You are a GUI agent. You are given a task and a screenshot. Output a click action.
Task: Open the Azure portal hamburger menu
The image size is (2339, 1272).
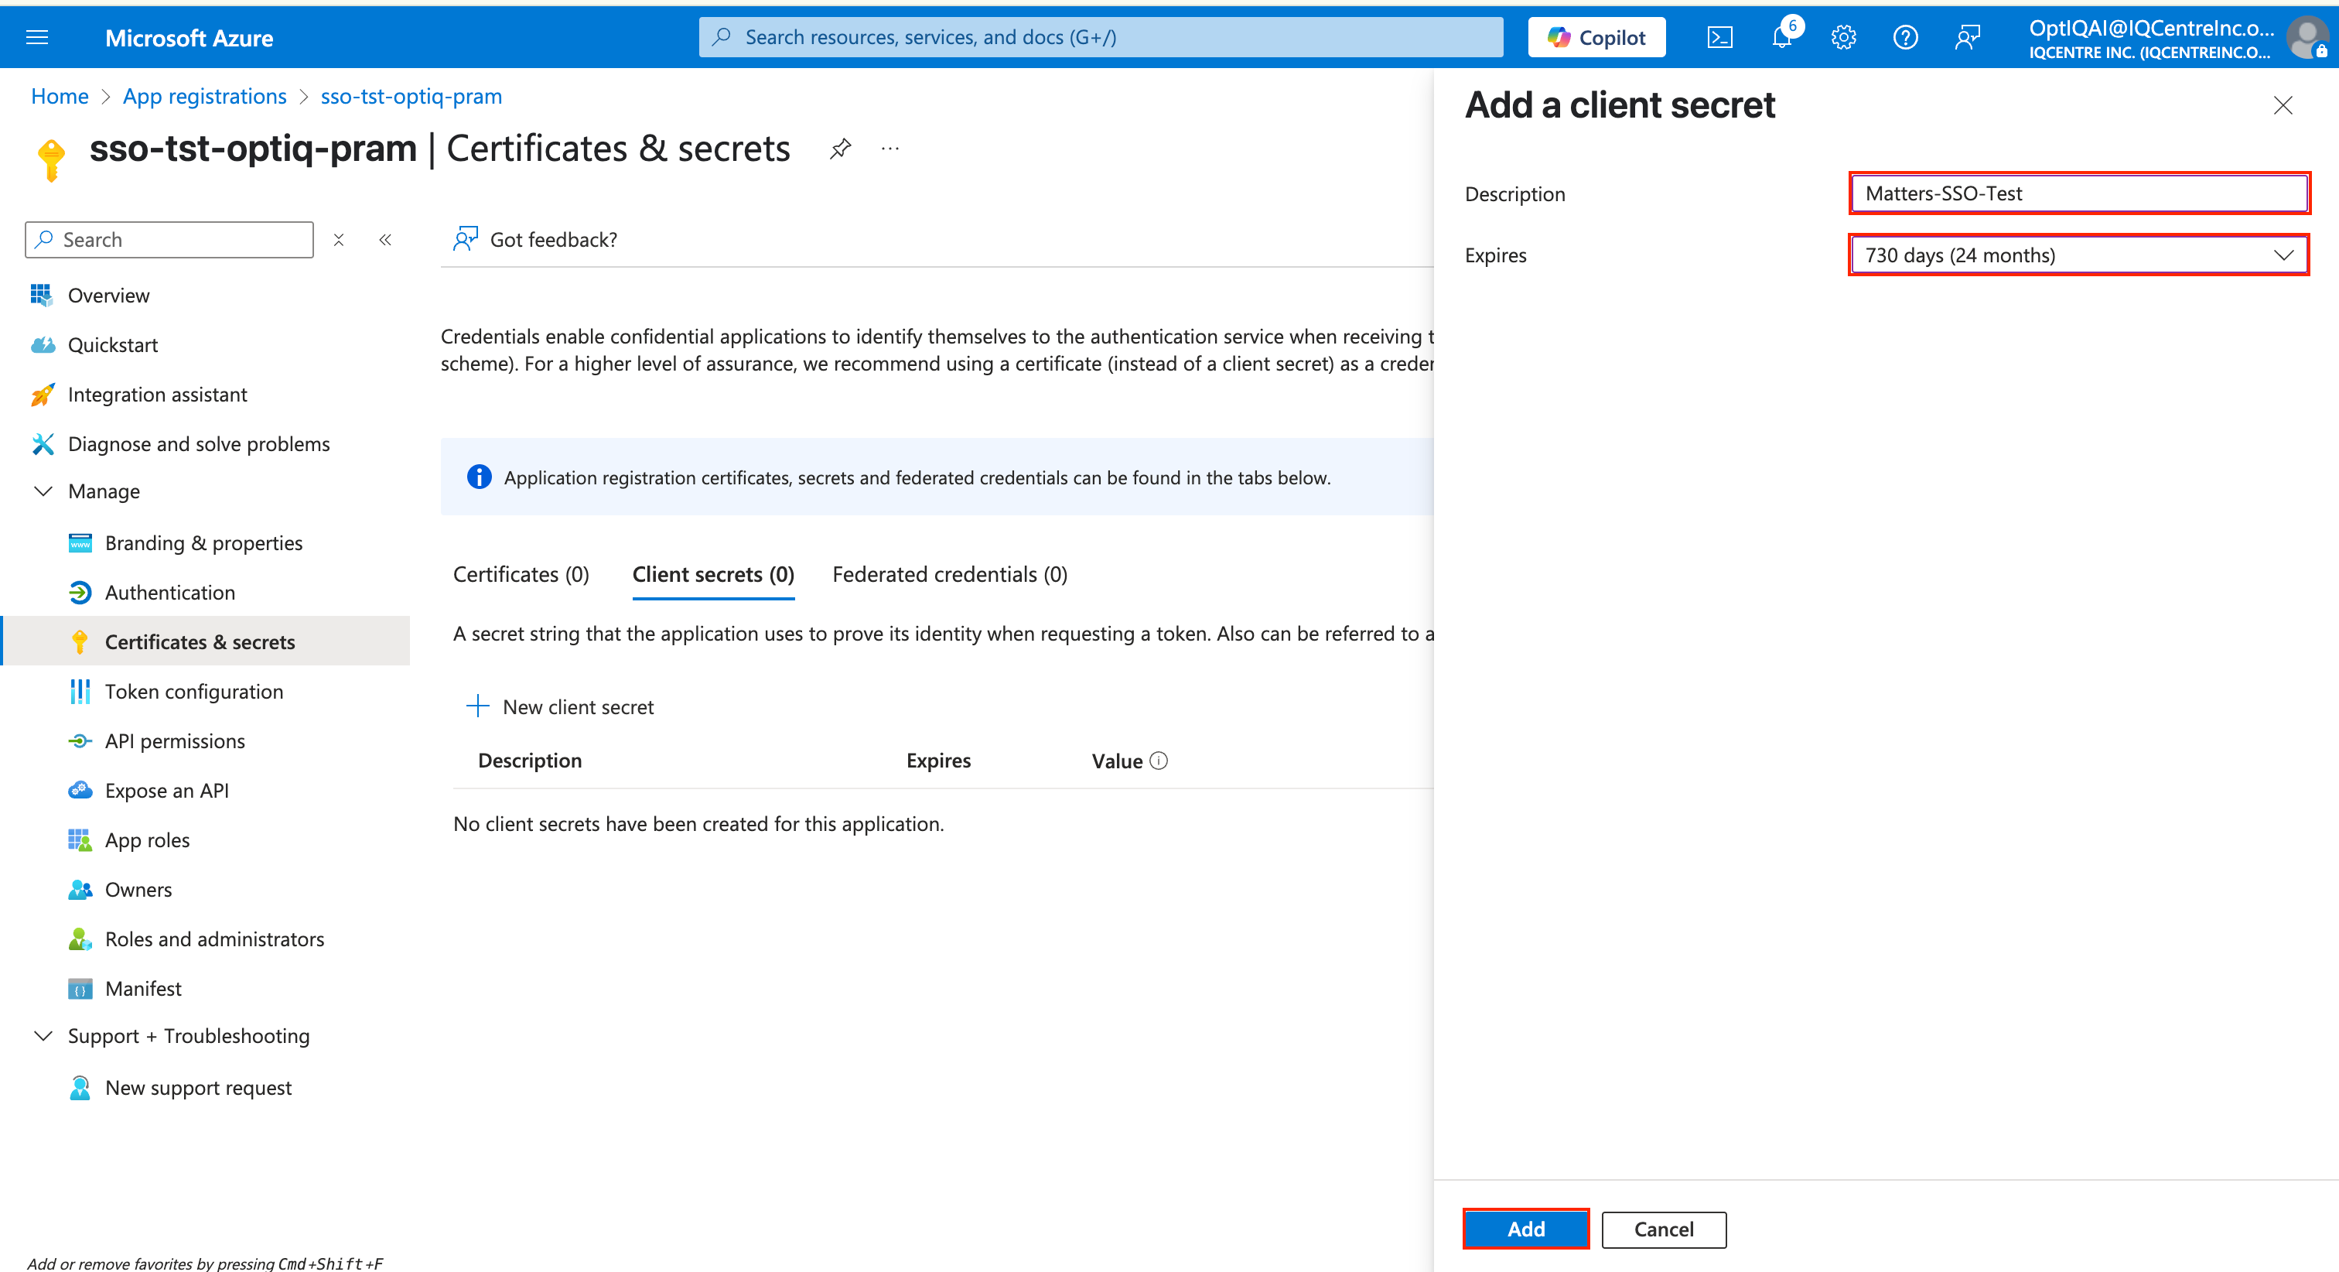tap(37, 37)
